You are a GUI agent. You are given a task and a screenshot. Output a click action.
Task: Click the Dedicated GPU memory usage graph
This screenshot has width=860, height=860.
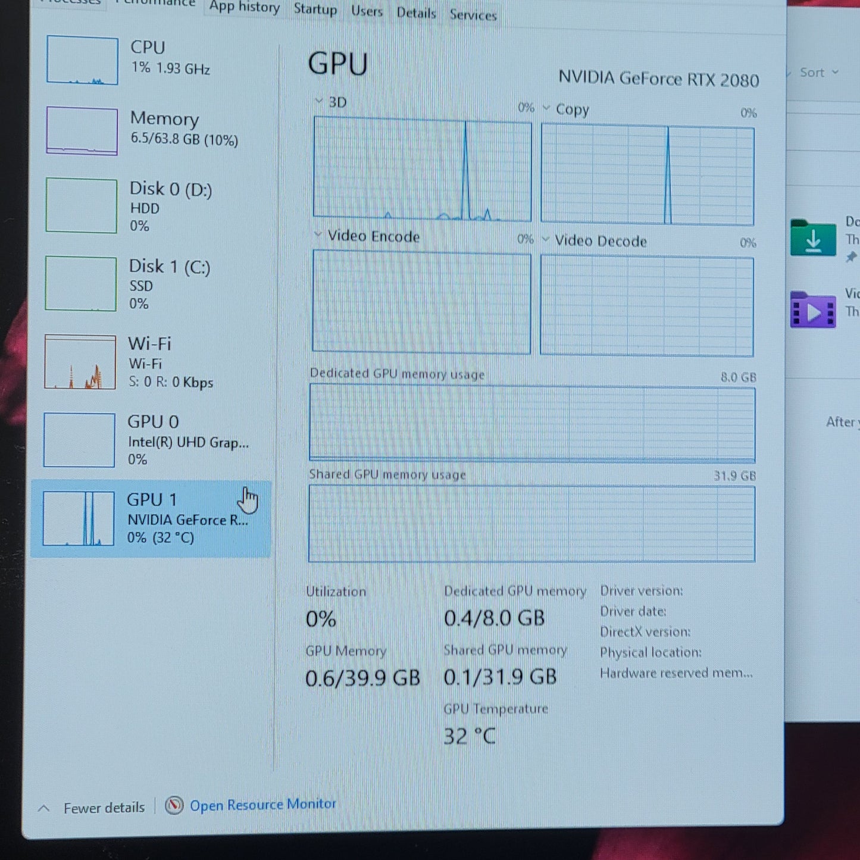(x=532, y=423)
